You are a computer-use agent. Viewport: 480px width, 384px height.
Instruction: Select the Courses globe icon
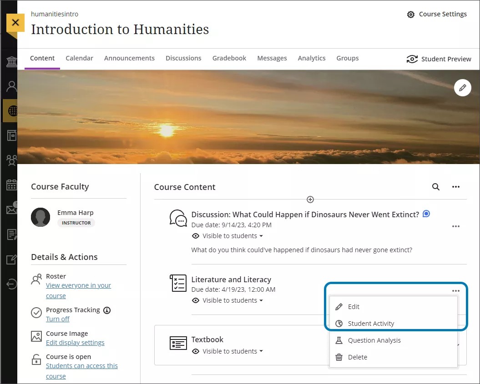point(10,110)
